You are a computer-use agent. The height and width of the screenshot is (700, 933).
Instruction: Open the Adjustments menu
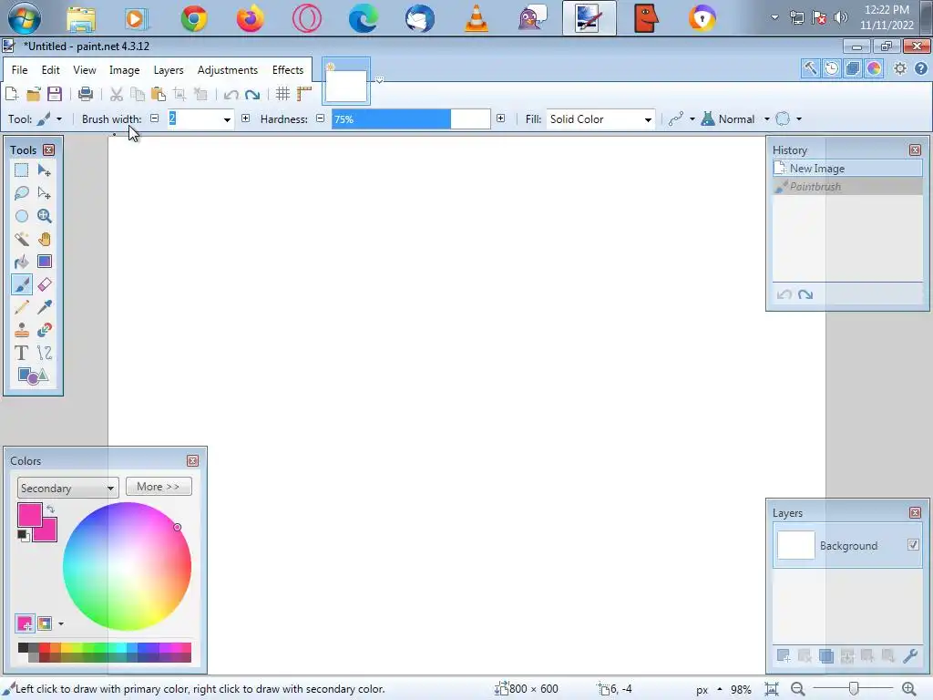pyautogui.click(x=227, y=69)
